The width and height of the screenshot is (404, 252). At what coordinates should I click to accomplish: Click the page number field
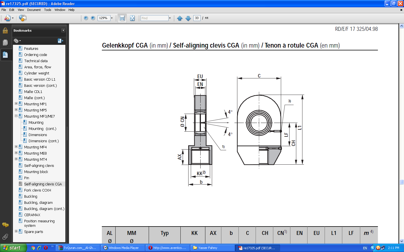[x=197, y=18]
